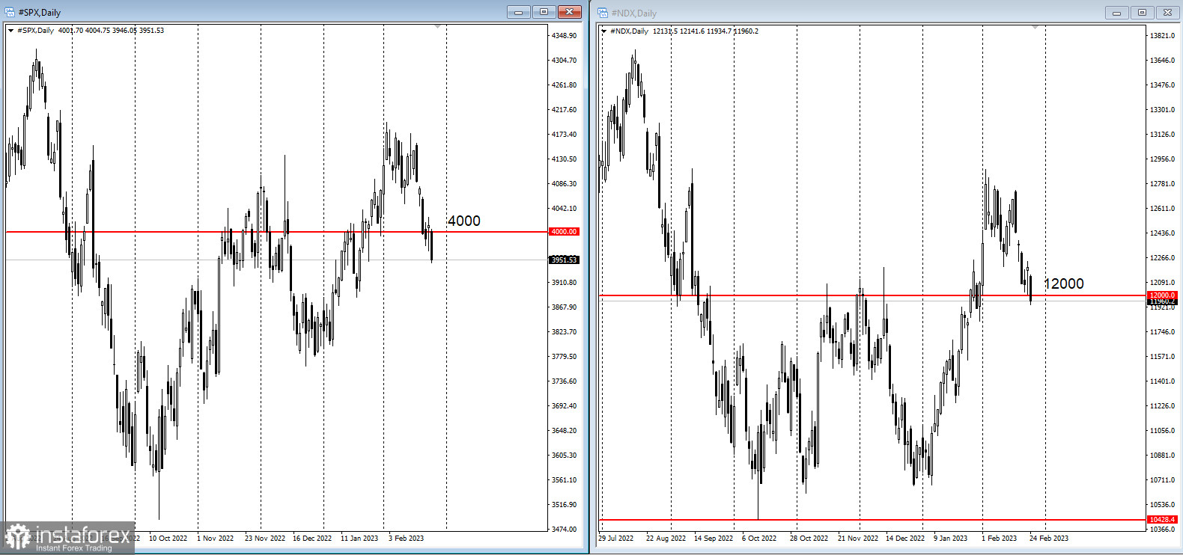The image size is (1183, 555).
Task: Close the #NDX,Daily chart window
Action: [1168, 13]
